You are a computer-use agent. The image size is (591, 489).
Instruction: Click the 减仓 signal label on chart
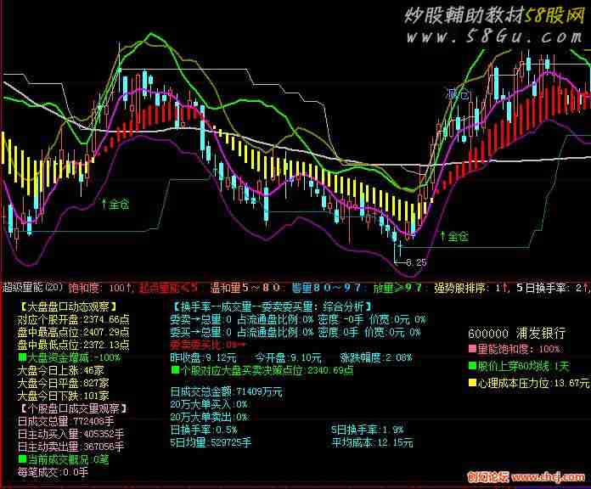pos(458,93)
